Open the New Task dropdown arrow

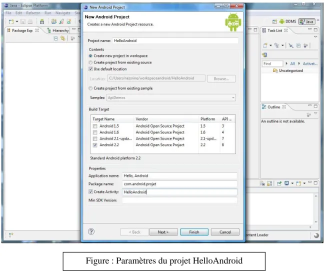click(x=270, y=45)
